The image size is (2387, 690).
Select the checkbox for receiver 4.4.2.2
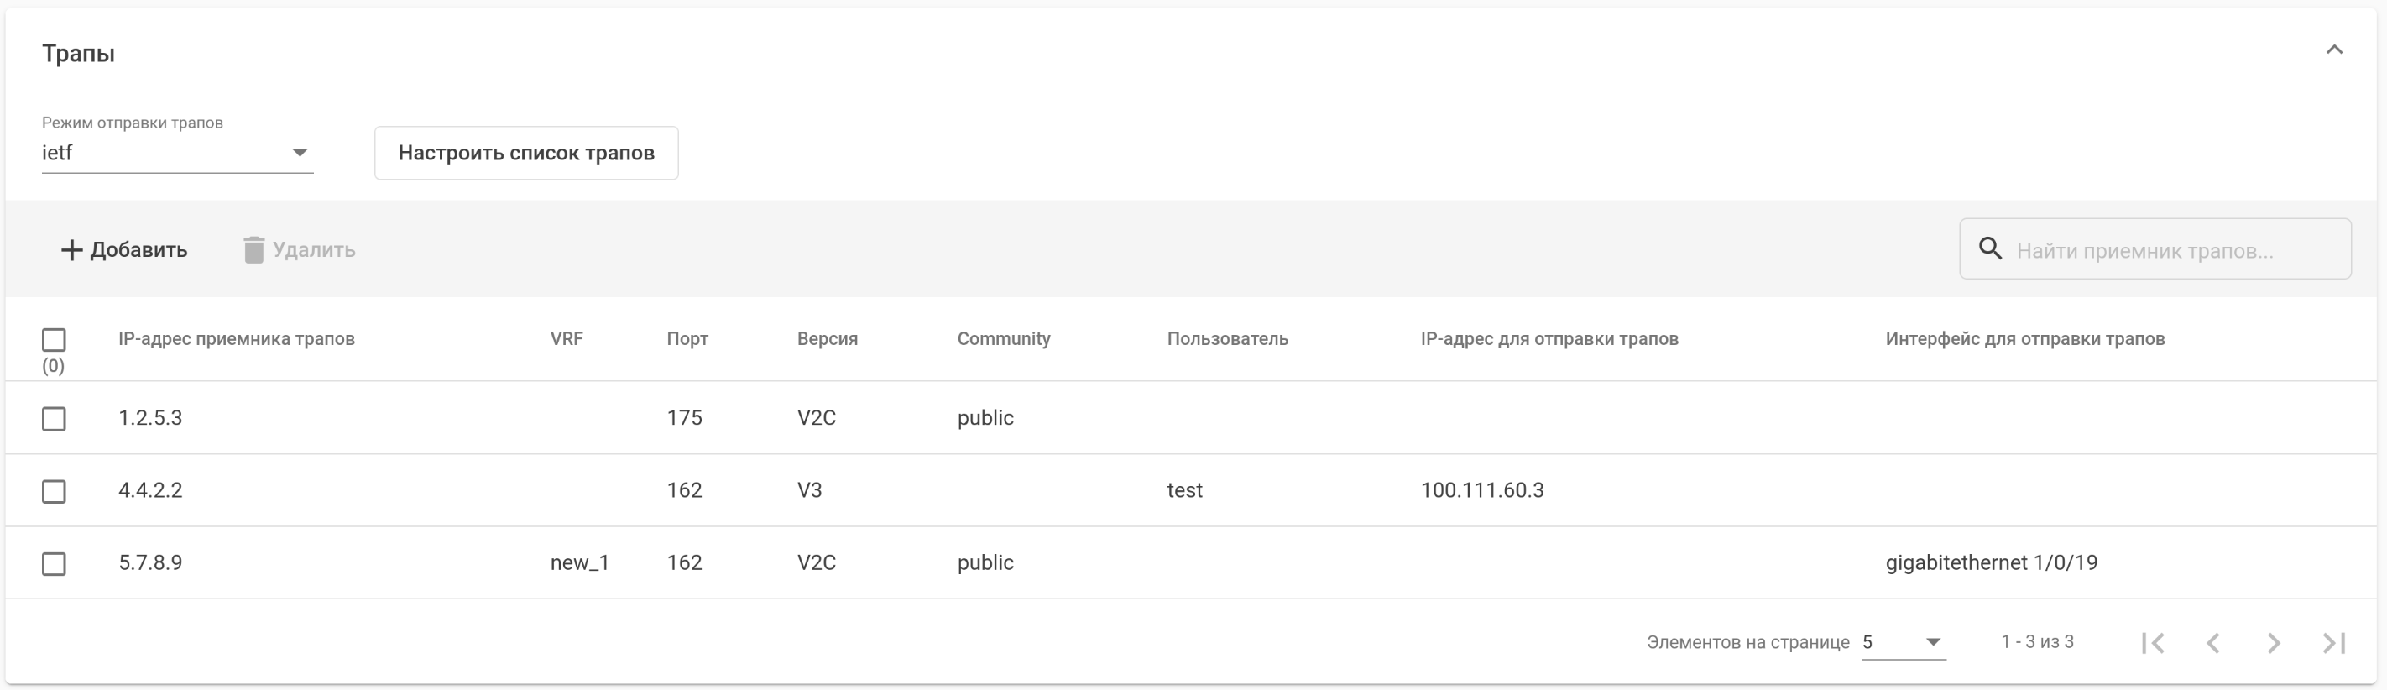(x=54, y=491)
